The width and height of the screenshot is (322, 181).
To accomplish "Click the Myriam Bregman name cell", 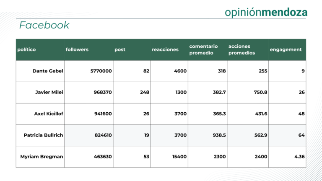I will pos(40,157).
